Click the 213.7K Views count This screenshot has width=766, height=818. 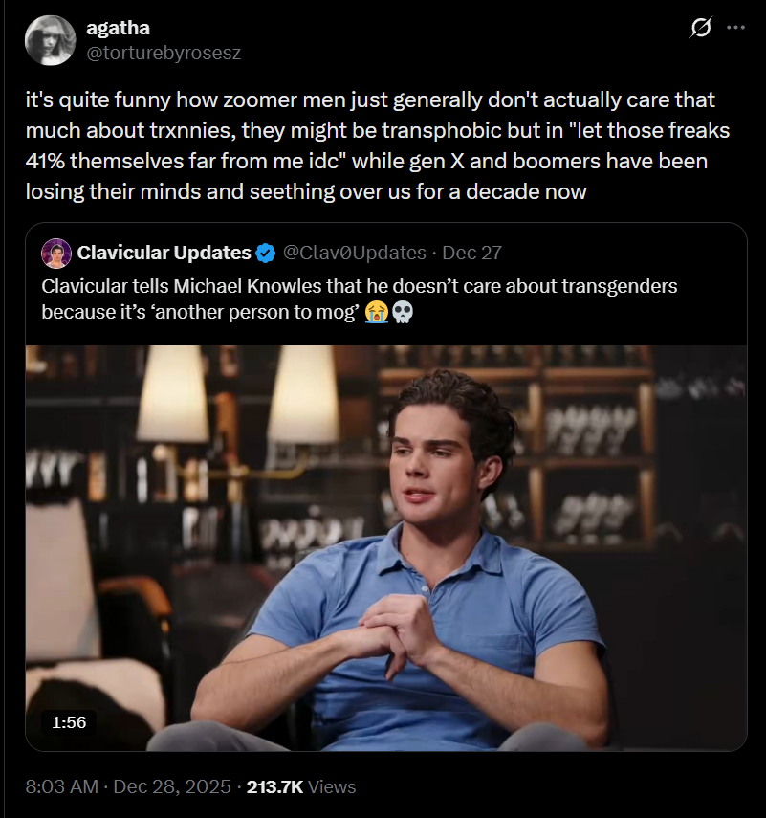301,786
